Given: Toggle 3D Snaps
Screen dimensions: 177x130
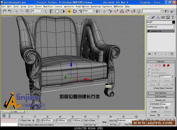Looking at the screenshot, I should (x=116, y=11).
